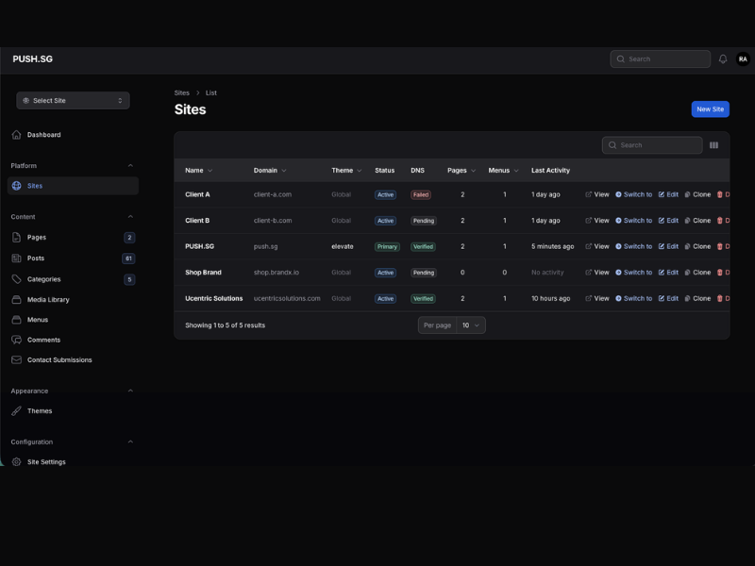The image size is (755, 566).
Task: Collapse the Platform section
Action: pos(130,166)
